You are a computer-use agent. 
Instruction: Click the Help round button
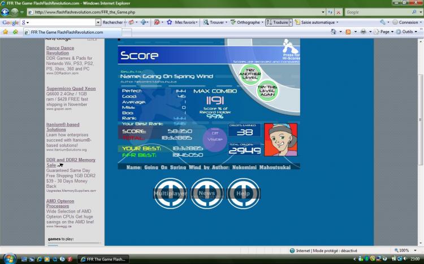point(243,193)
